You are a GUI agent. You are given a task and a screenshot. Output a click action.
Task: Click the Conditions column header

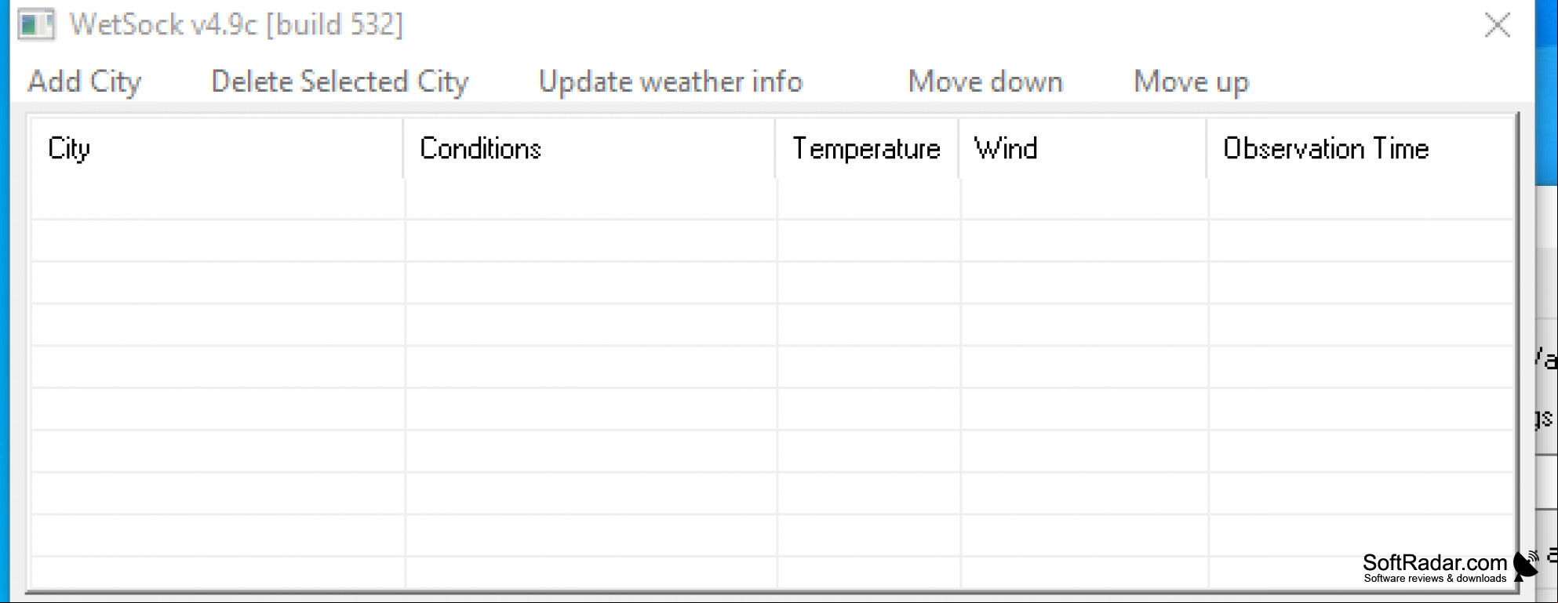tap(589, 148)
